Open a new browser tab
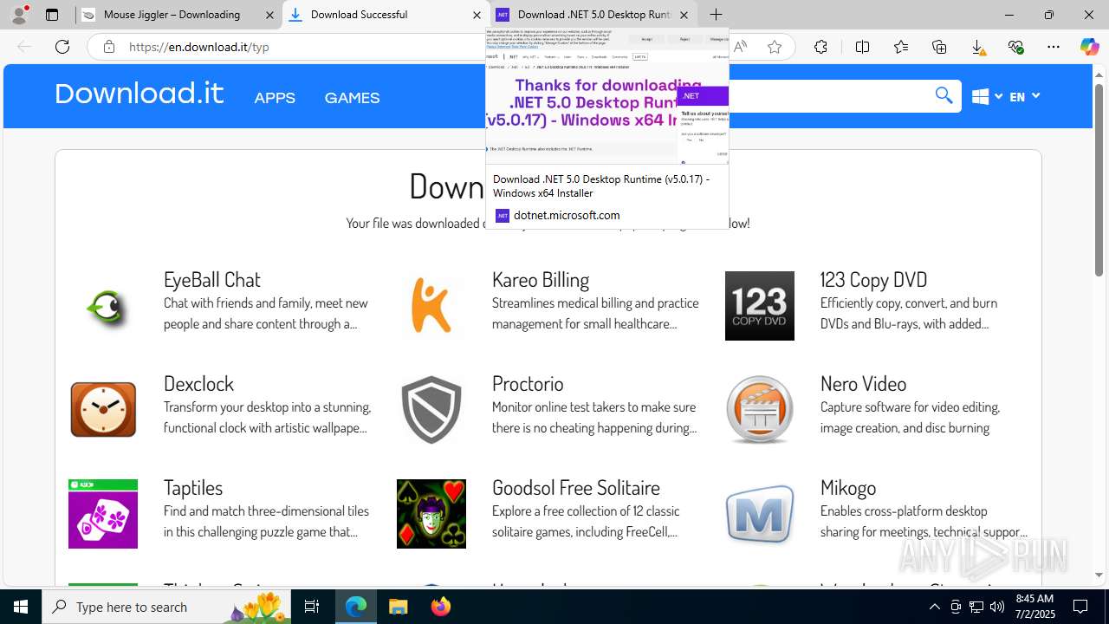1109x624 pixels. pos(716,15)
